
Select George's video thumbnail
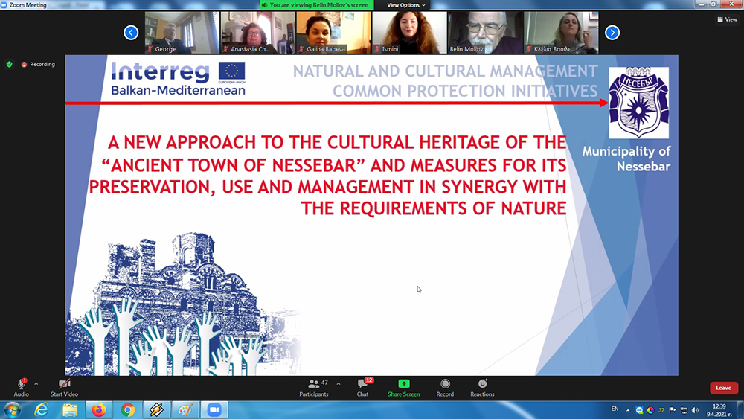point(182,33)
